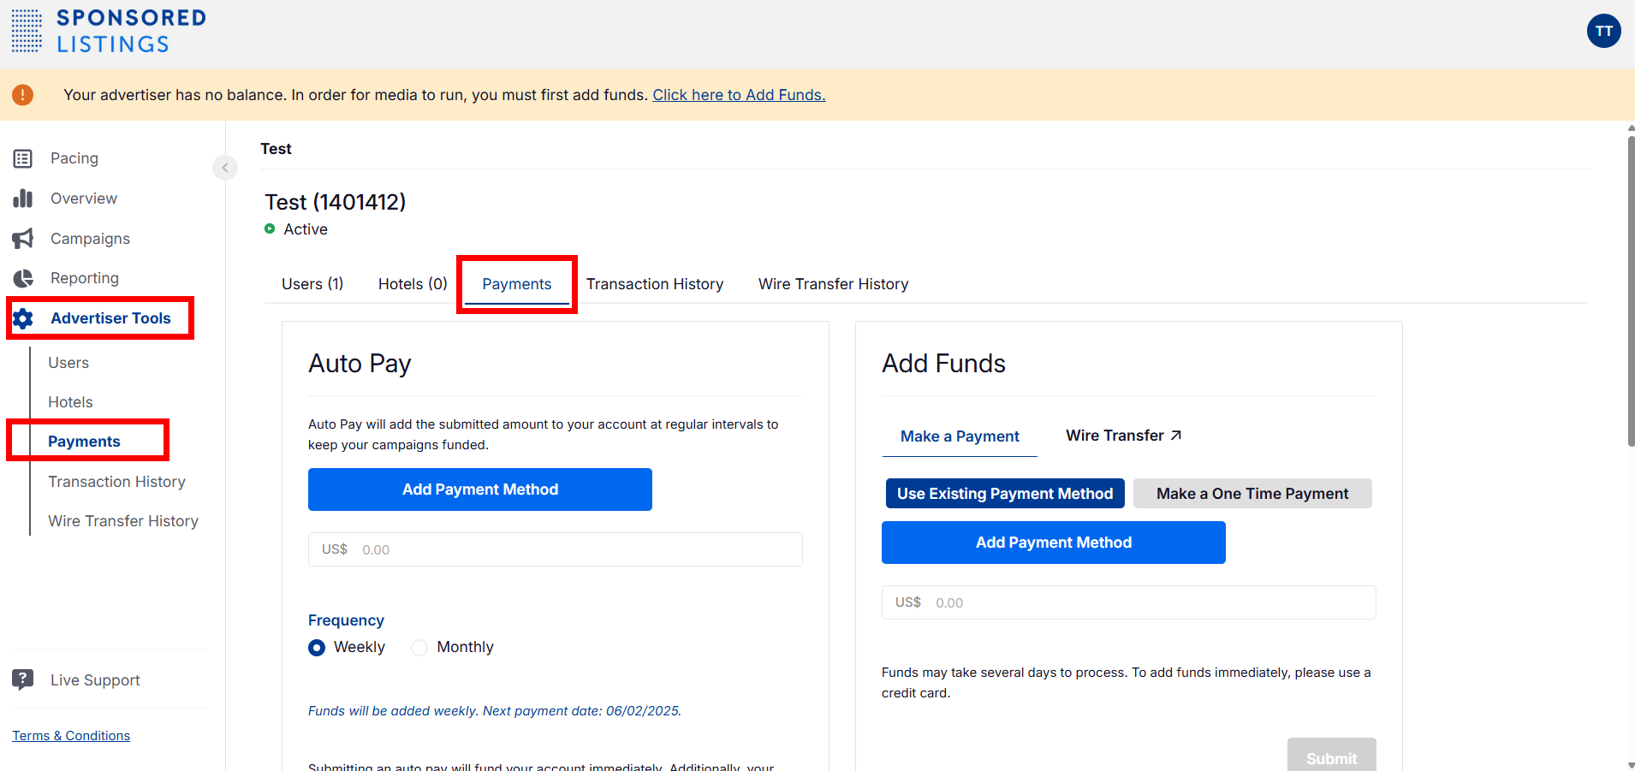Select the Make a Payment tab
Screen dimensions: 1635x771
tap(960, 436)
